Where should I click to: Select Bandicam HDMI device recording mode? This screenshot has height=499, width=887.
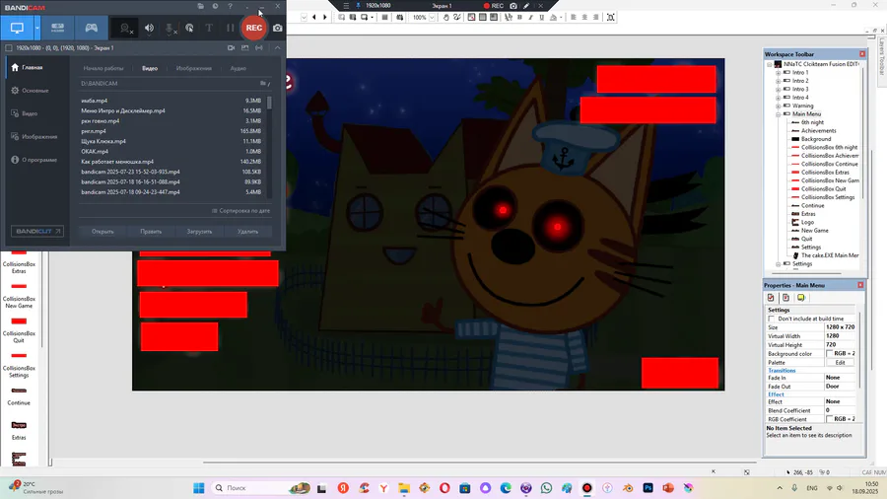pyautogui.click(x=58, y=28)
